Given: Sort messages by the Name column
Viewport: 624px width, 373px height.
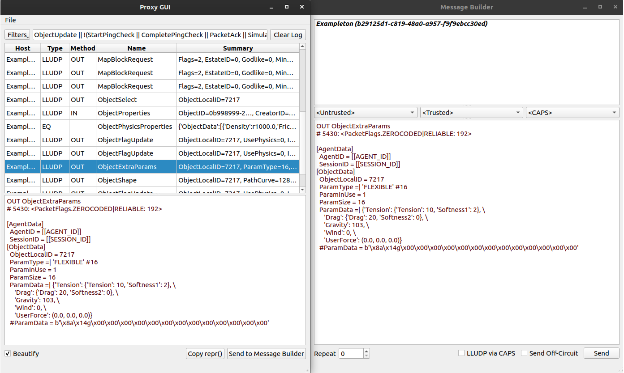Looking at the screenshot, I should tap(137, 48).
